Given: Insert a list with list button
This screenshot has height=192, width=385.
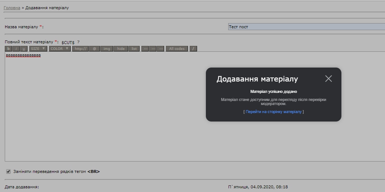Looking at the screenshot, I should pyautogui.click(x=134, y=48).
